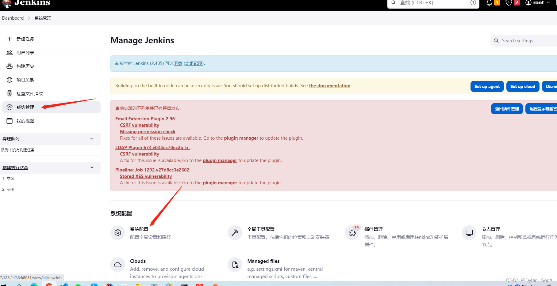Open 系统配置 配置全局设置和路径 entry
Image resolution: width=557 pixels, height=286 pixels.
(x=150, y=233)
